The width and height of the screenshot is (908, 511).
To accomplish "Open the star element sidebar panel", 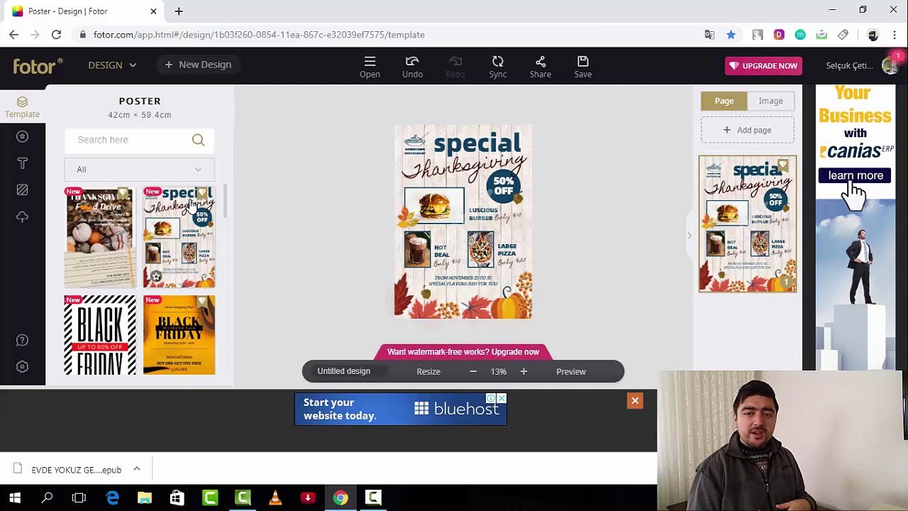I will (22, 136).
